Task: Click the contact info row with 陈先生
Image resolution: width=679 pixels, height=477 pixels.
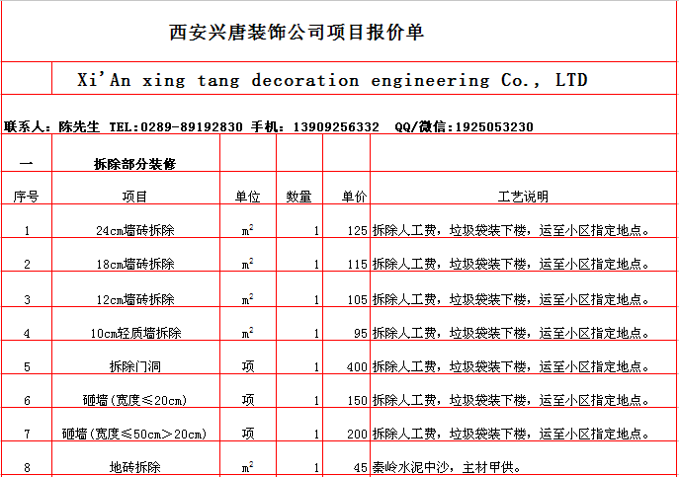Action: 269,126
